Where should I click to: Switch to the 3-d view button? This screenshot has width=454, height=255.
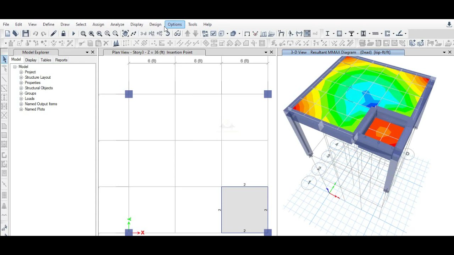pyautogui.click(x=143, y=34)
